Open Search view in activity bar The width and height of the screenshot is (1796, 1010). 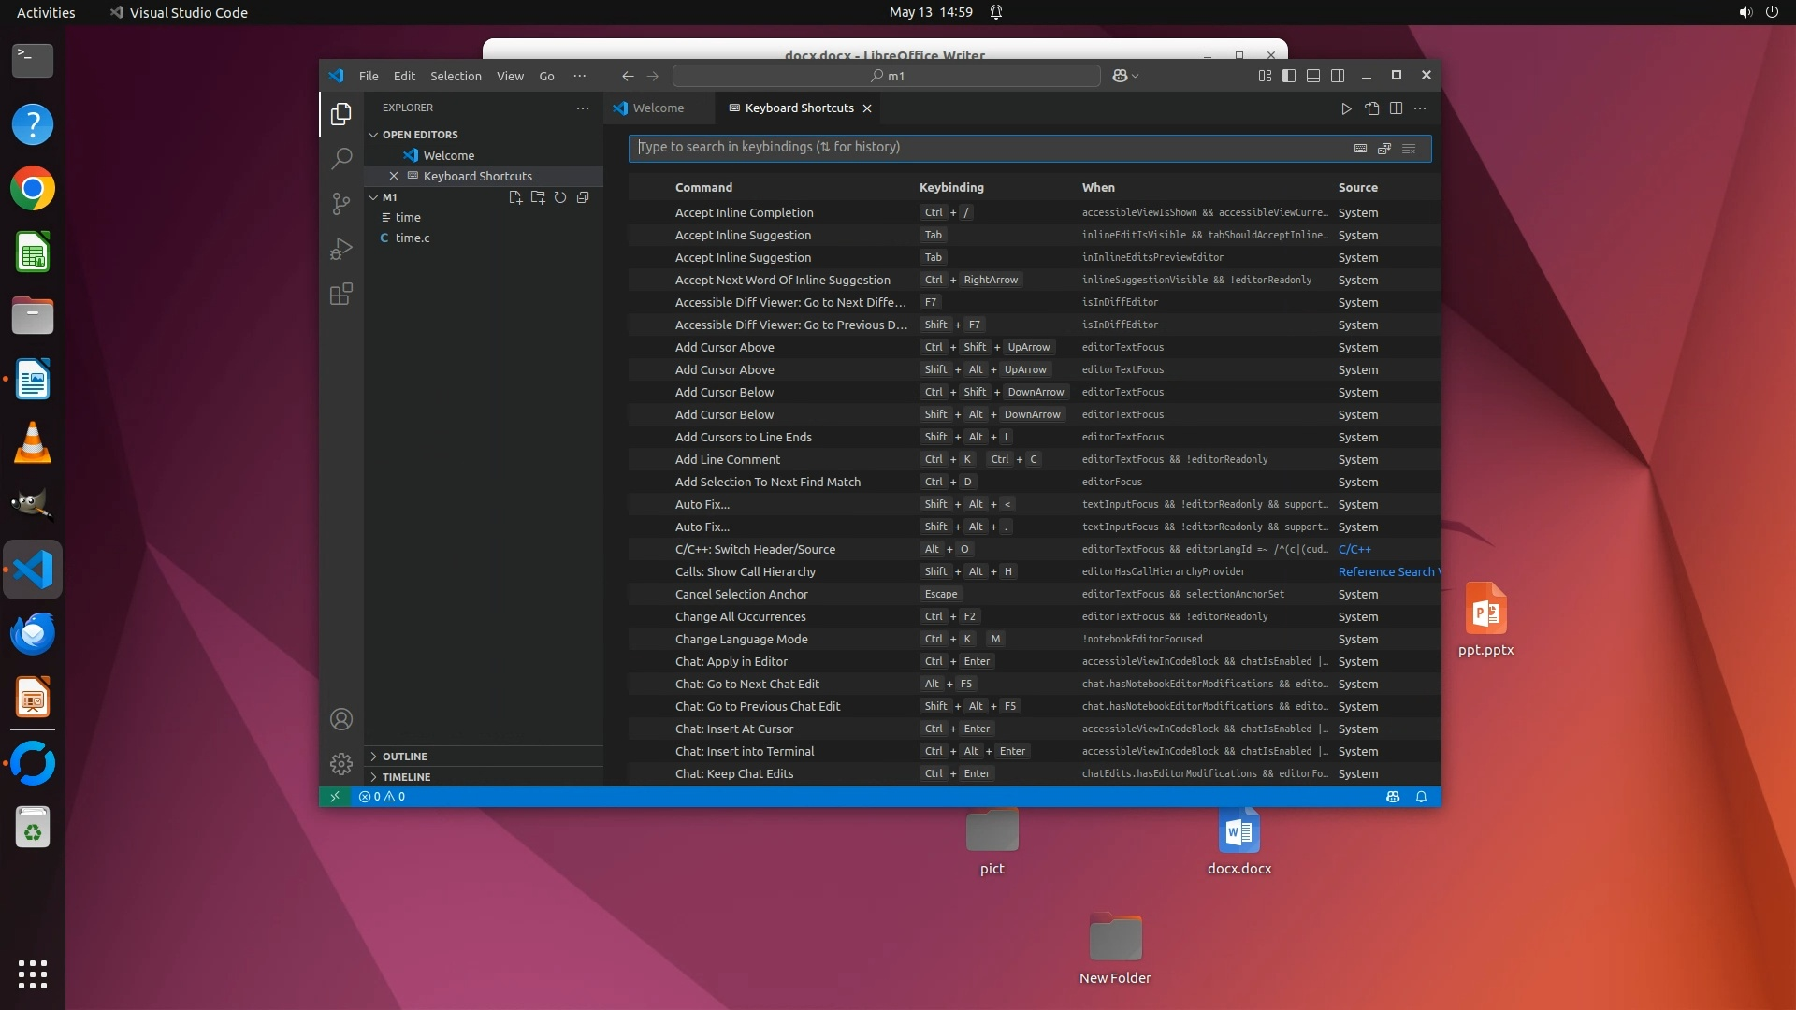tap(341, 158)
